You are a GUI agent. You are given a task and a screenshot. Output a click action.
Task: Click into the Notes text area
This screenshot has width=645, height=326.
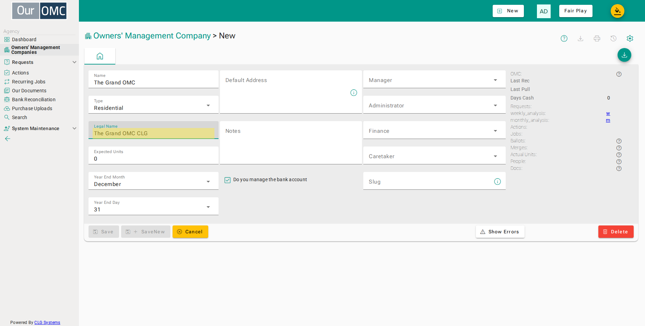click(x=291, y=143)
